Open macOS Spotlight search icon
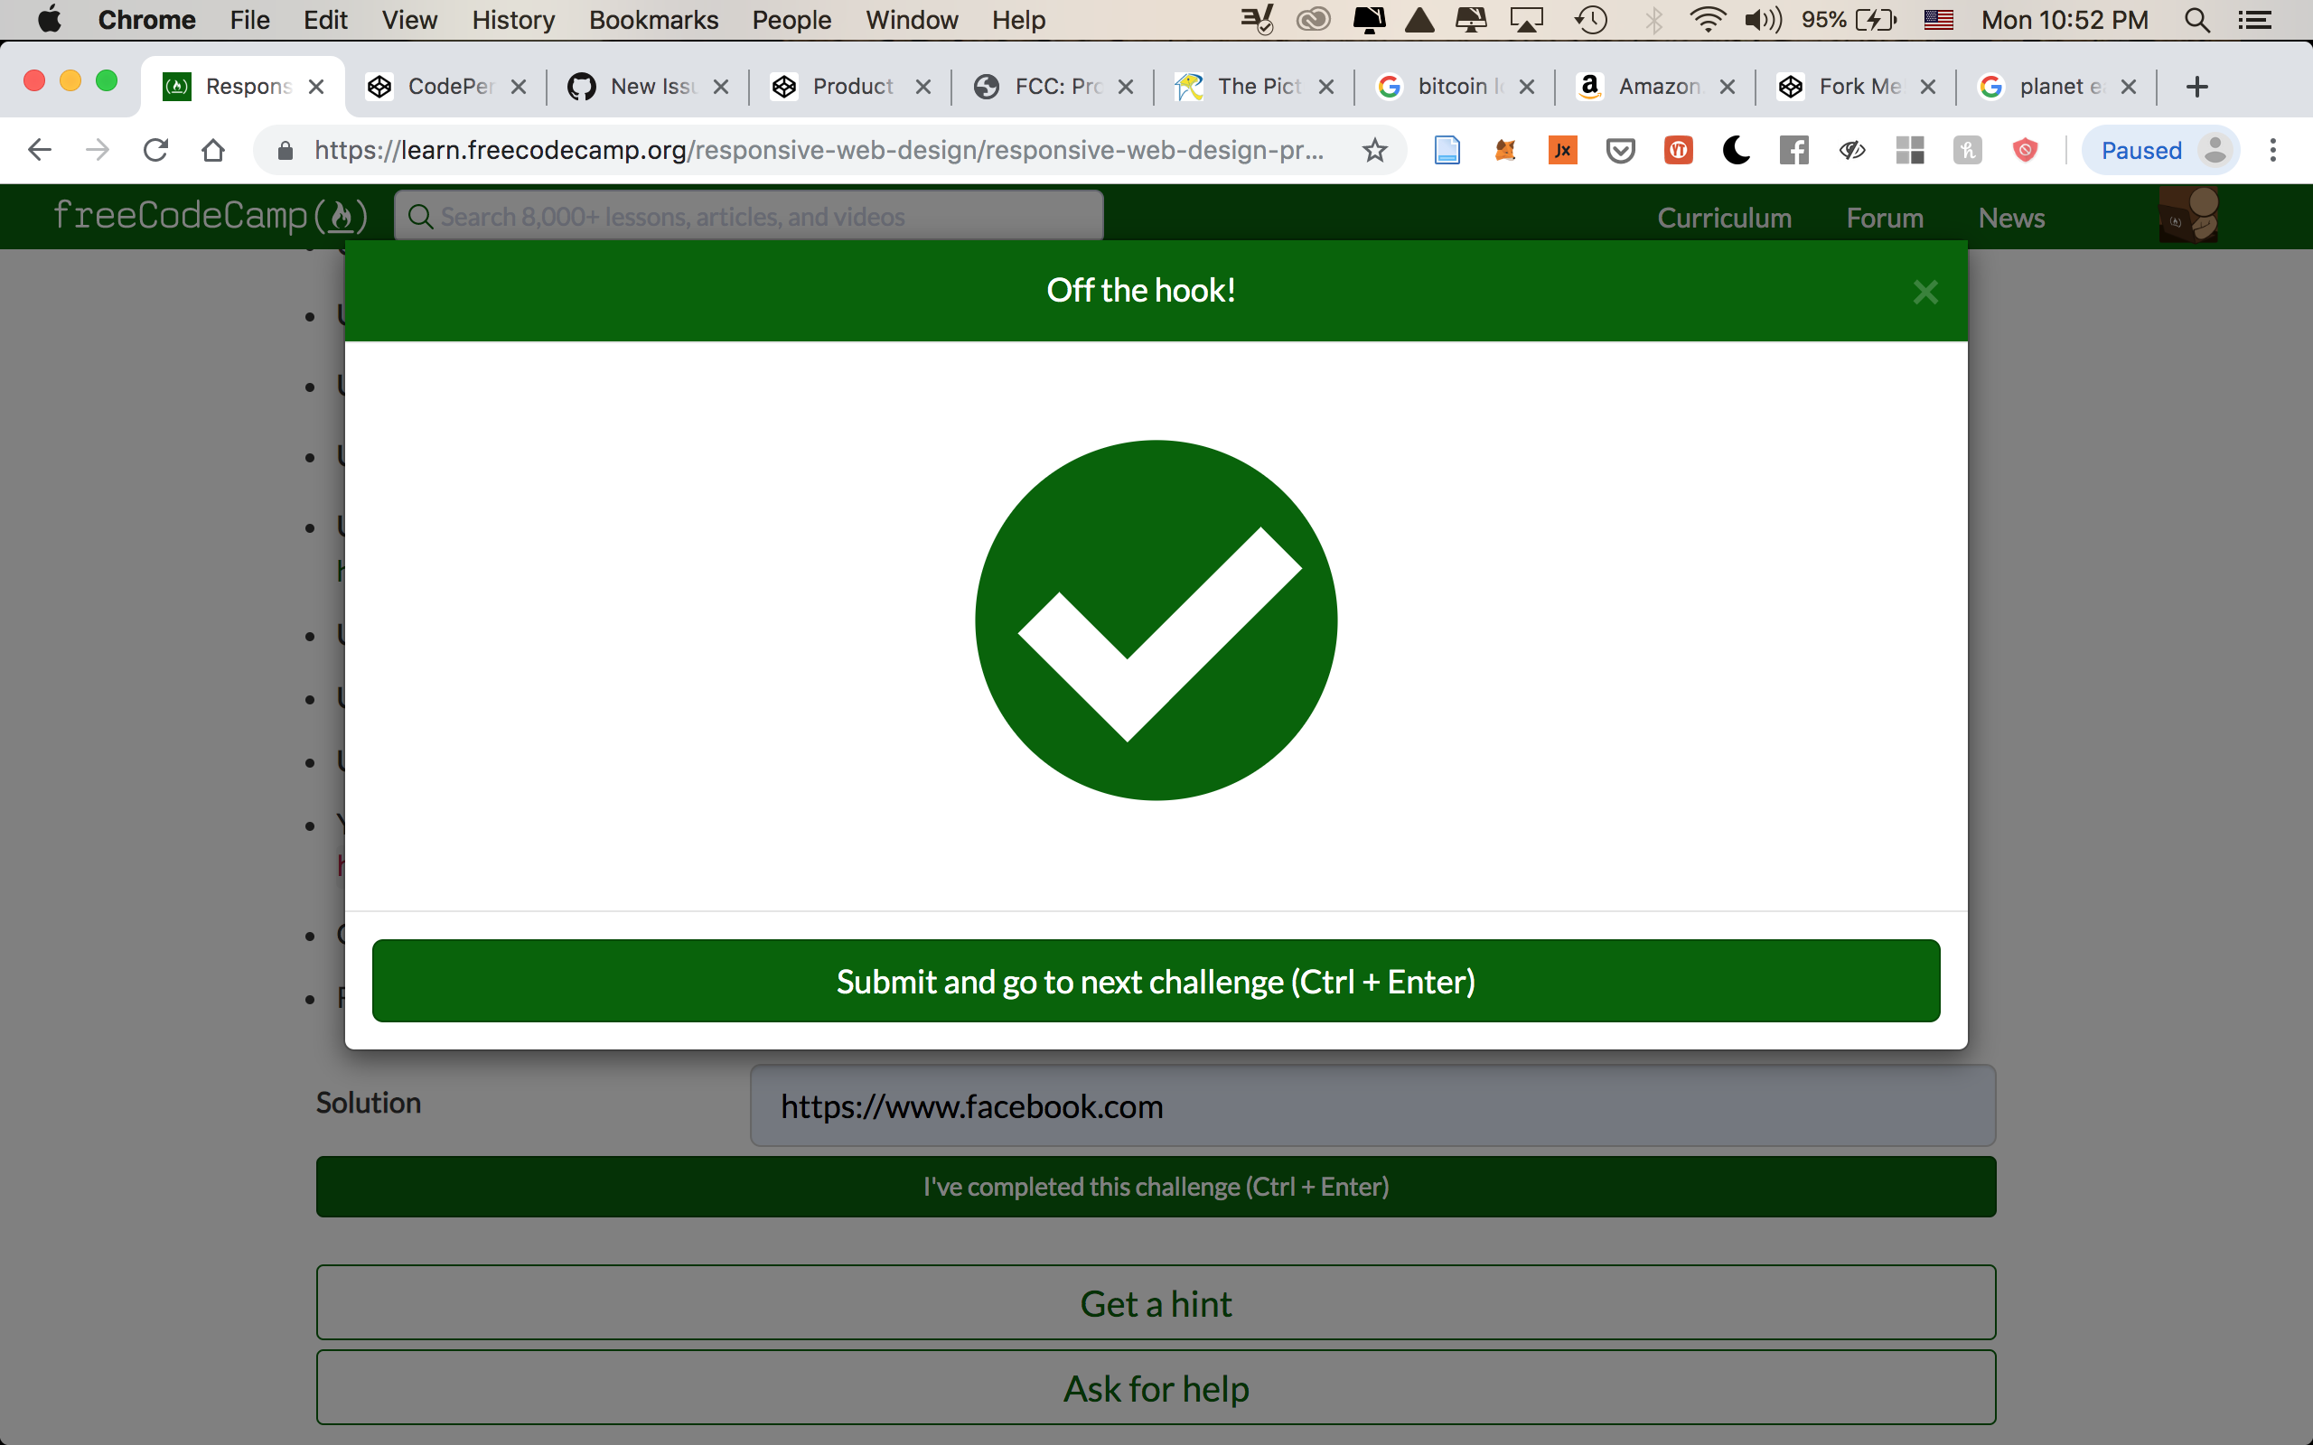The height and width of the screenshot is (1445, 2313). (x=2196, y=20)
